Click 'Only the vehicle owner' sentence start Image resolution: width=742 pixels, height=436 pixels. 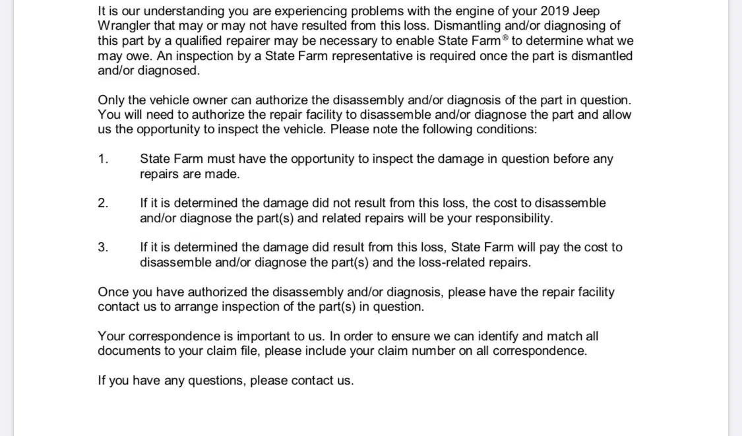pyautogui.click(x=162, y=100)
